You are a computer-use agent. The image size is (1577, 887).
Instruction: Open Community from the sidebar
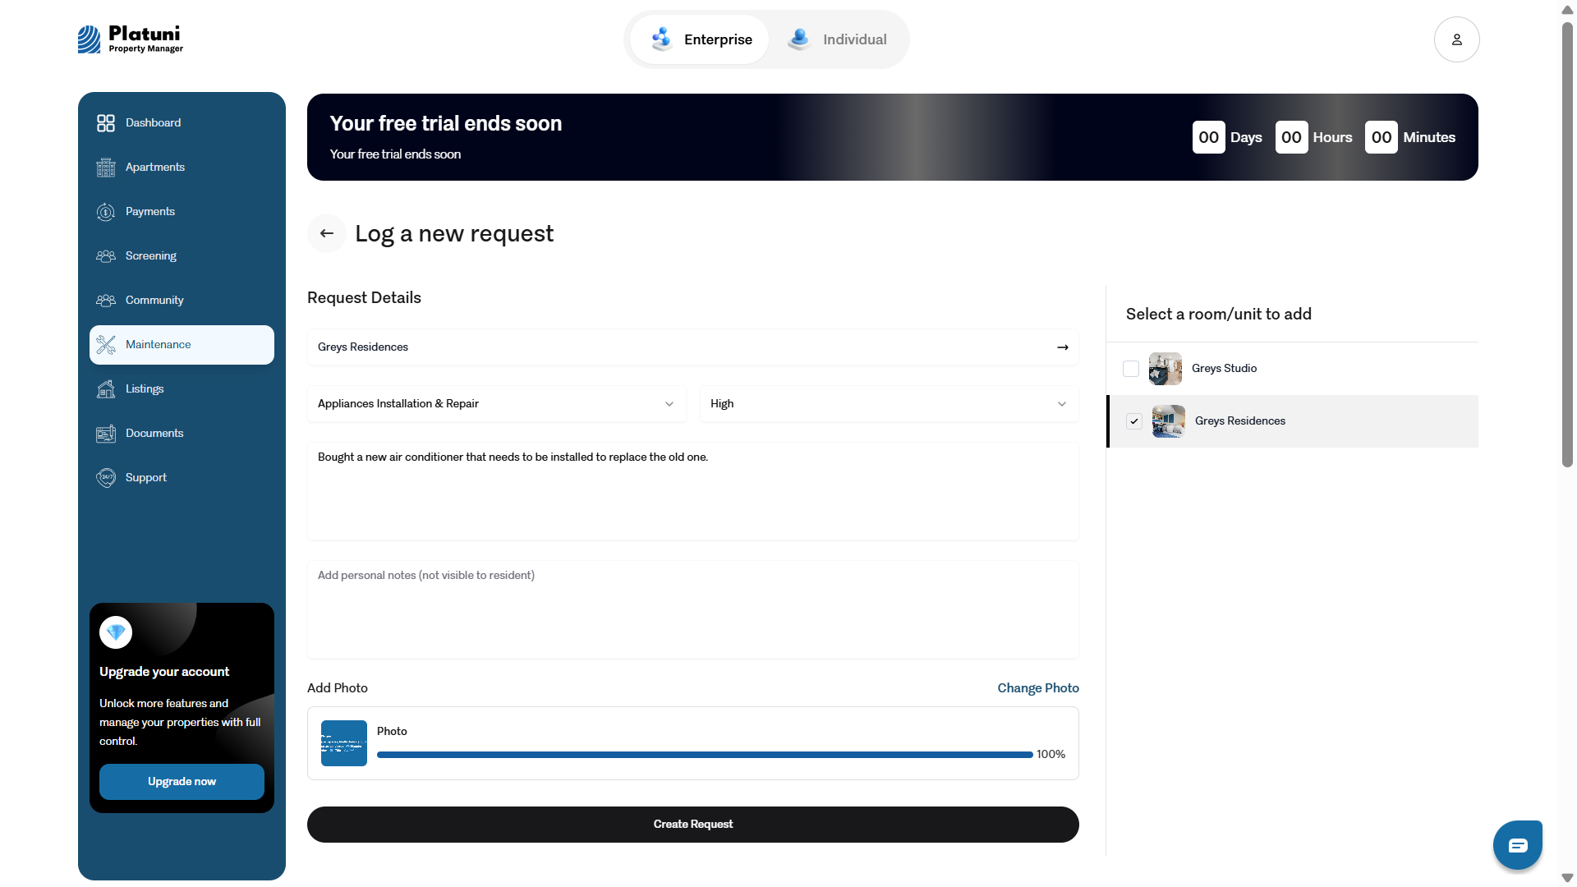(x=182, y=301)
